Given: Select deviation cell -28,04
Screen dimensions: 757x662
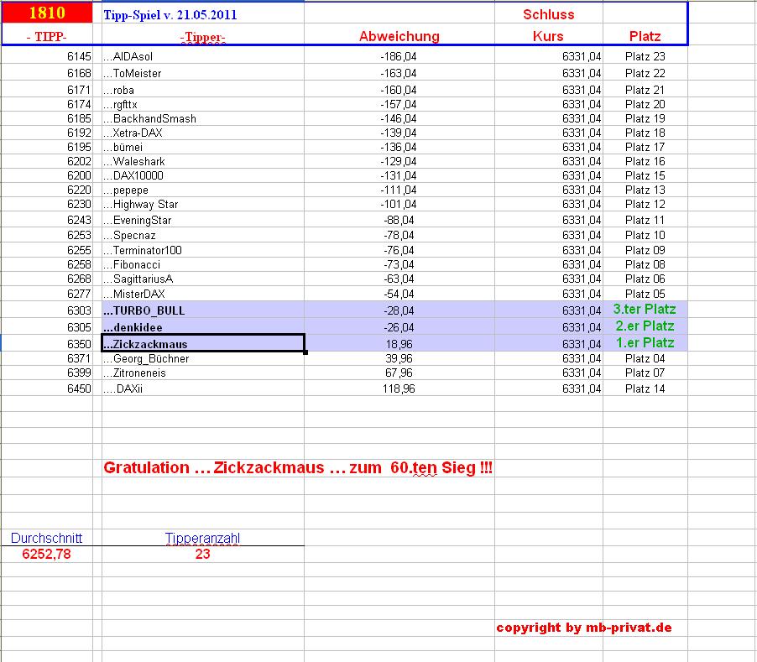Looking at the screenshot, I should pyautogui.click(x=399, y=310).
